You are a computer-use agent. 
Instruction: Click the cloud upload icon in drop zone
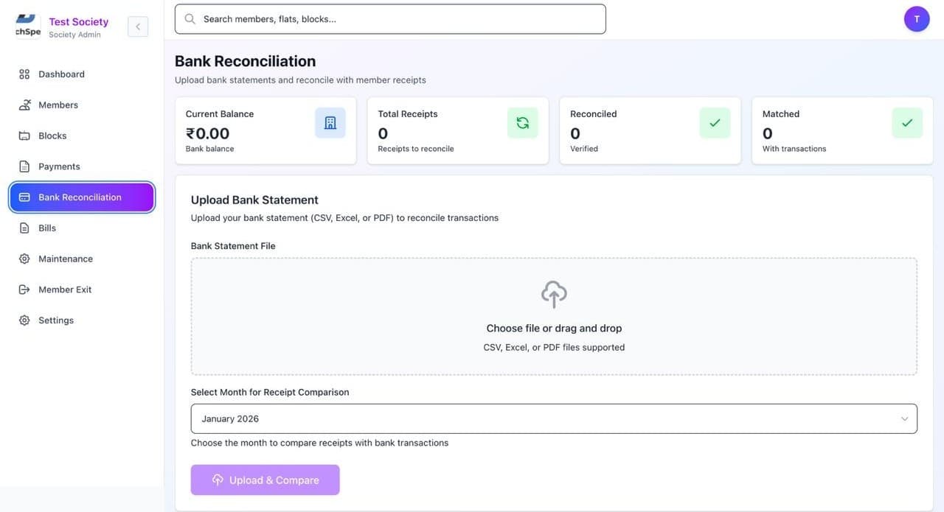click(x=554, y=295)
